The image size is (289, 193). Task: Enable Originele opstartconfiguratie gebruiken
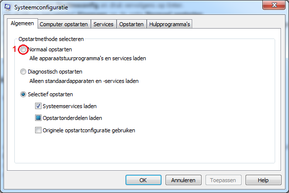[x=38, y=130]
